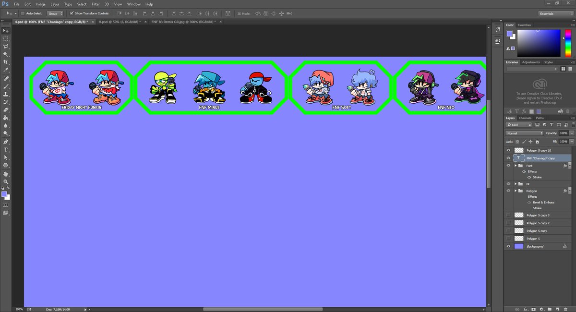This screenshot has height=312, width=576.
Task: Toggle Bevel & Emboss effect visibility
Action: pyautogui.click(x=529, y=202)
